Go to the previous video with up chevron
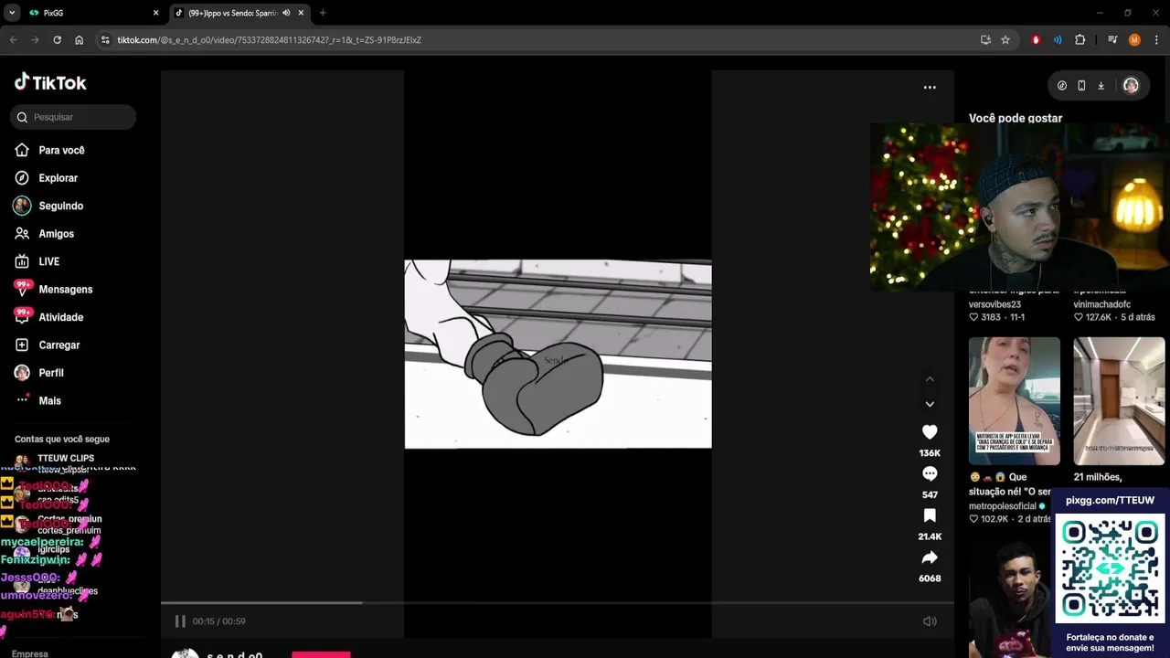This screenshot has width=1170, height=658. [x=930, y=379]
